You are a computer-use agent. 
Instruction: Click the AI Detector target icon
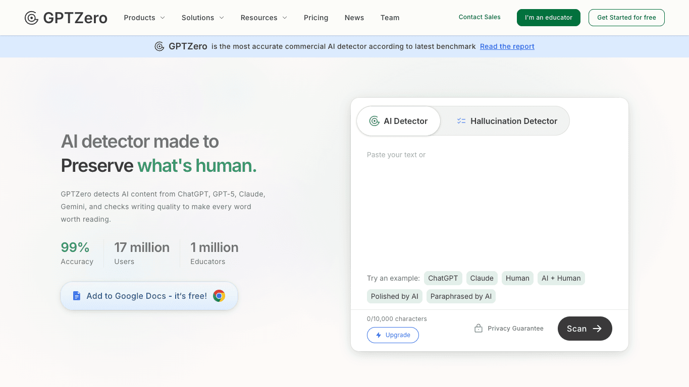pos(374,121)
